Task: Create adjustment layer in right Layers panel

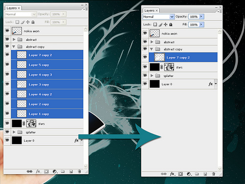Action: [189, 174]
